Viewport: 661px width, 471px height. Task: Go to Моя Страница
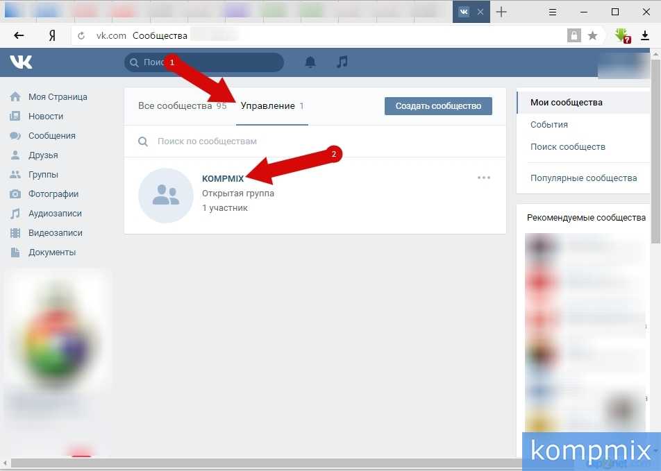pos(58,97)
